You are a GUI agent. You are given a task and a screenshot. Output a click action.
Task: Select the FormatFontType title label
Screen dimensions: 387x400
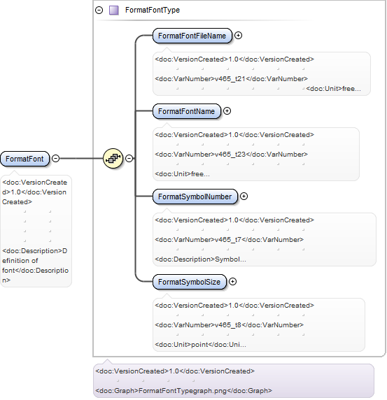tap(153, 10)
